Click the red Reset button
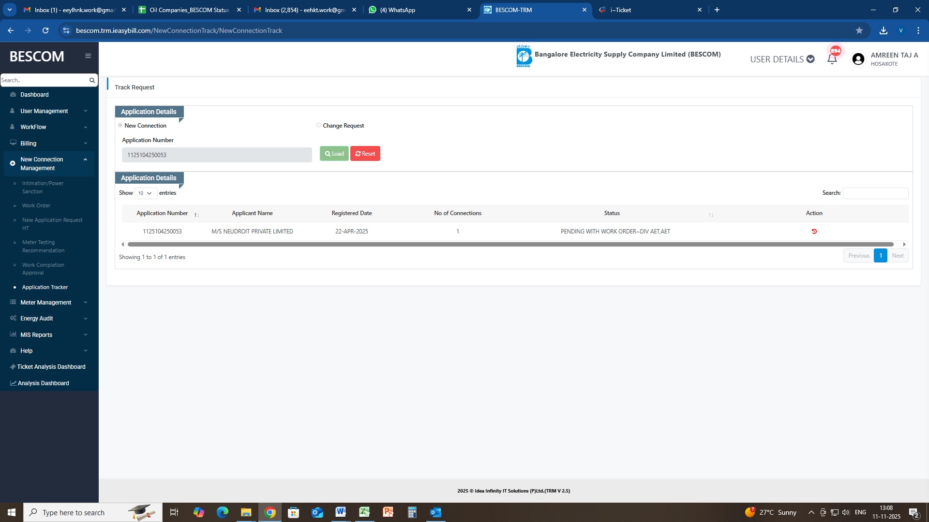 point(365,154)
